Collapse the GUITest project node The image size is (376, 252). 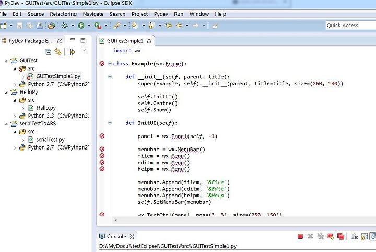point(6,61)
